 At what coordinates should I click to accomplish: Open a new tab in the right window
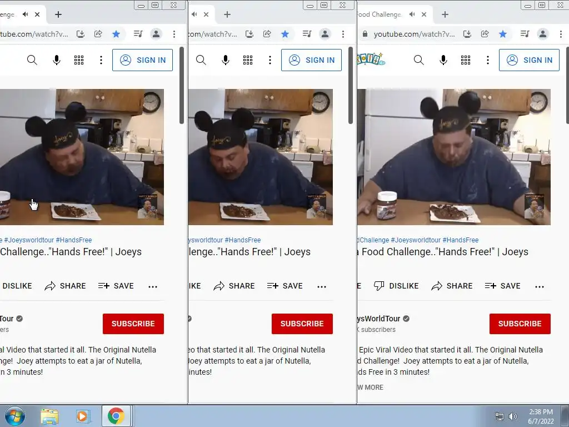(445, 14)
